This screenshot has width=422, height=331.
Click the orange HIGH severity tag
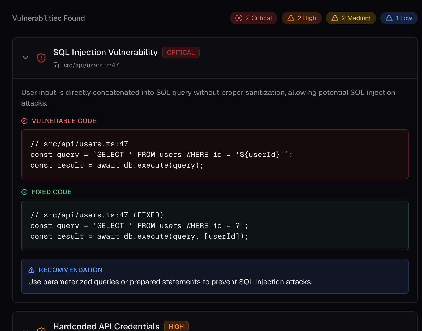pyautogui.click(x=176, y=326)
